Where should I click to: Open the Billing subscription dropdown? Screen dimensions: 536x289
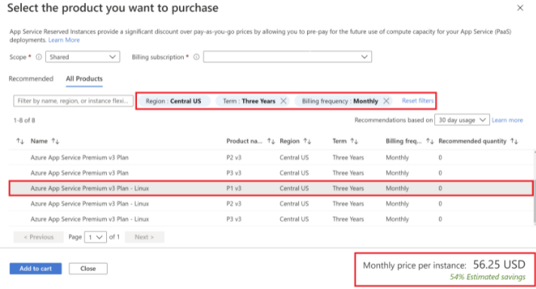coord(288,56)
